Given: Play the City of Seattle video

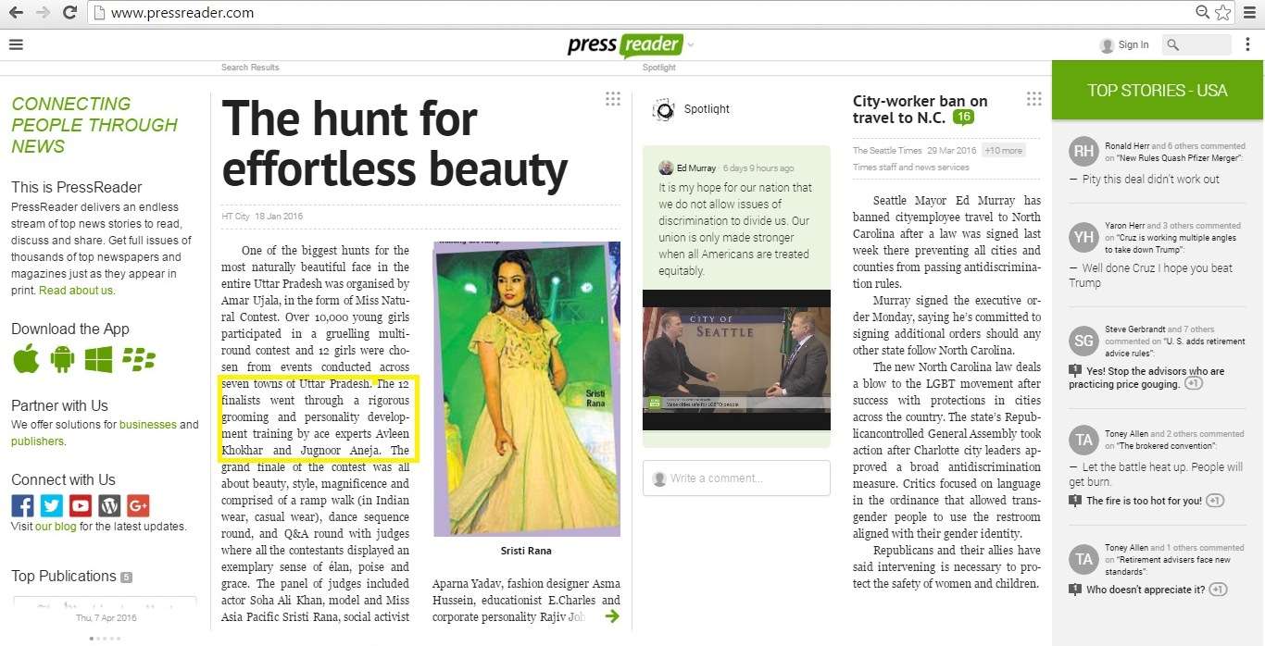Looking at the screenshot, I should tap(736, 360).
